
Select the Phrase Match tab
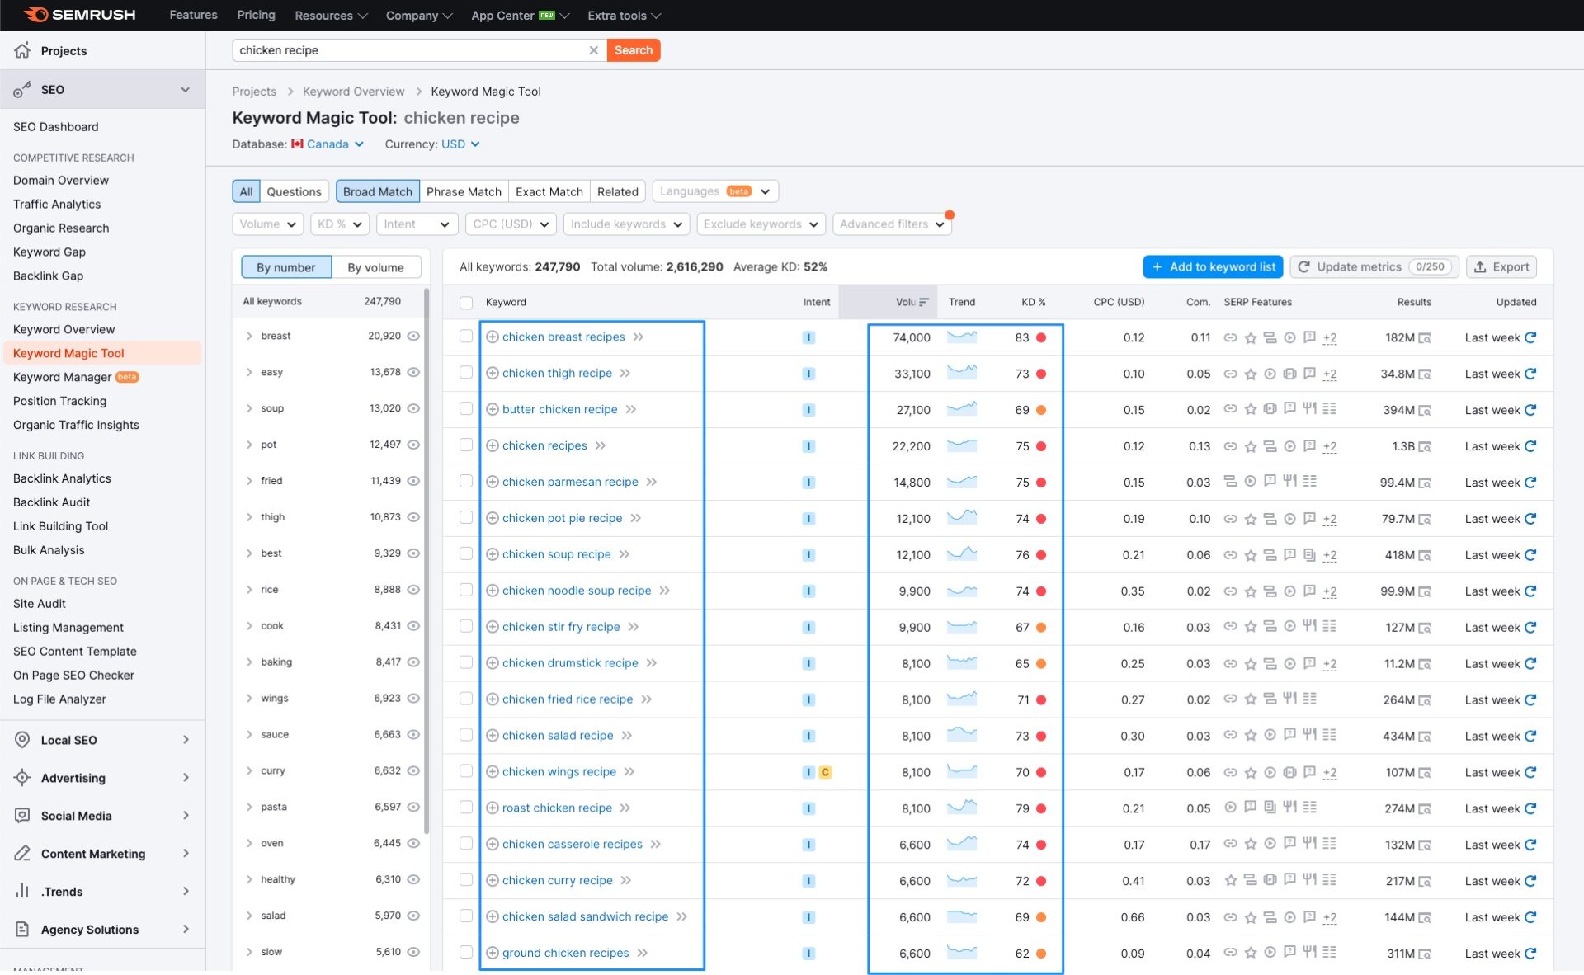click(464, 191)
